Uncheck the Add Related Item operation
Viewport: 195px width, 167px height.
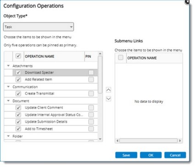click(18, 80)
